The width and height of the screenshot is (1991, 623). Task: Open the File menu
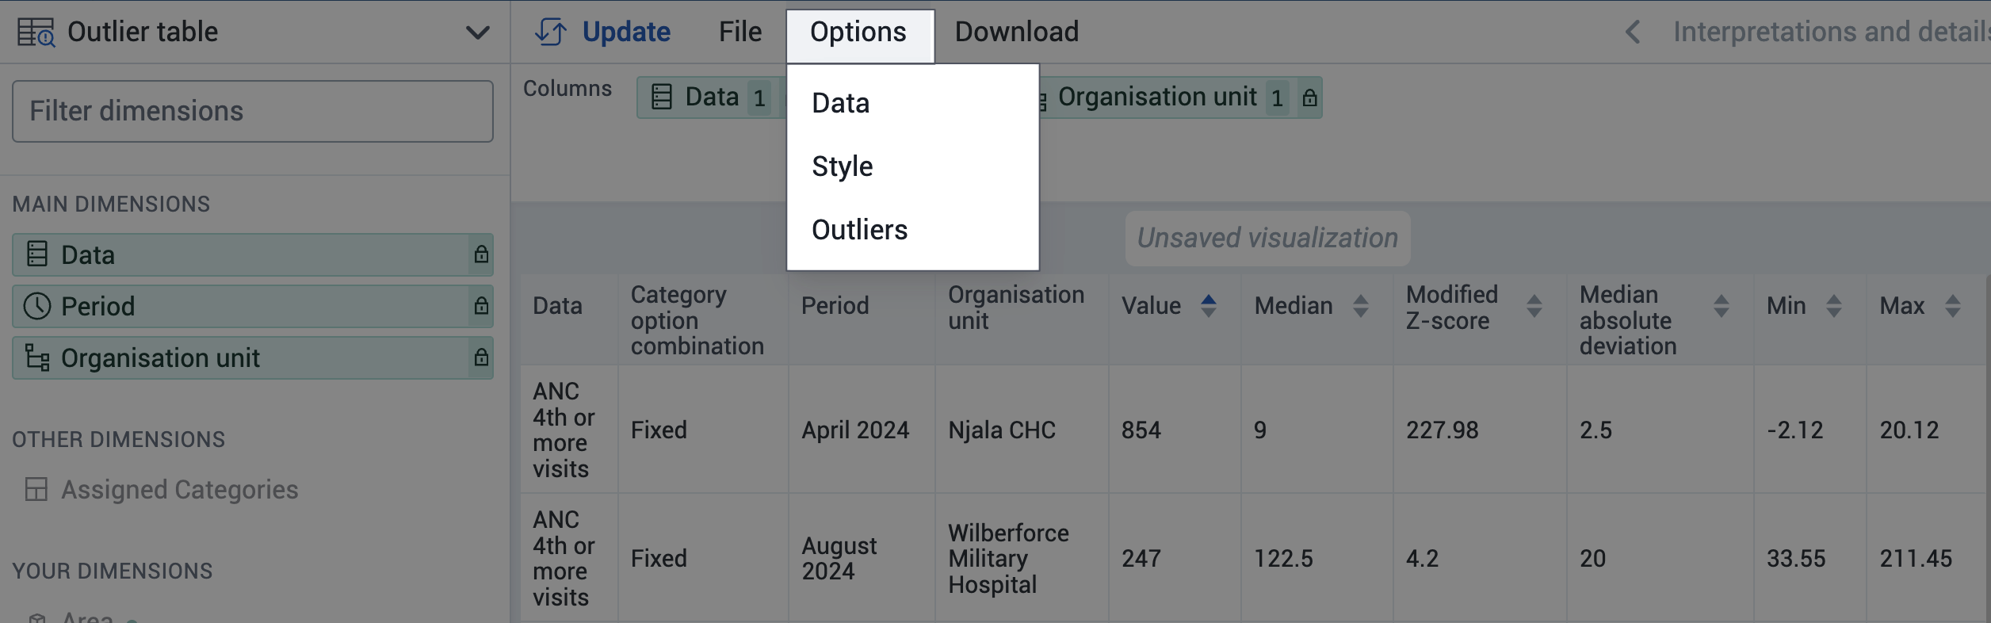pyautogui.click(x=740, y=32)
